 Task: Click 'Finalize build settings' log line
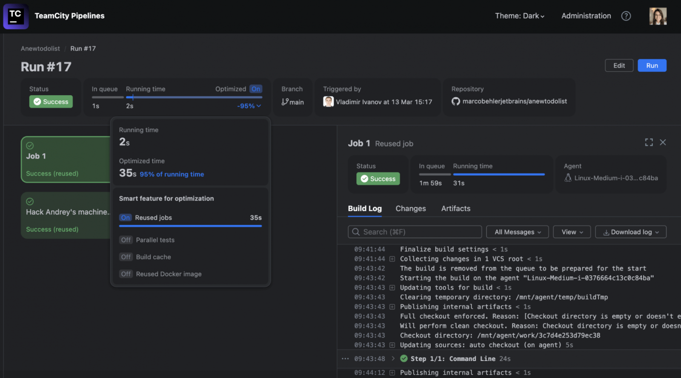point(454,249)
